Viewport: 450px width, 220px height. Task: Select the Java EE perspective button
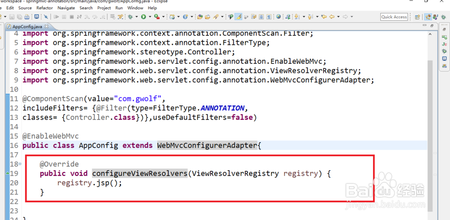428,17
